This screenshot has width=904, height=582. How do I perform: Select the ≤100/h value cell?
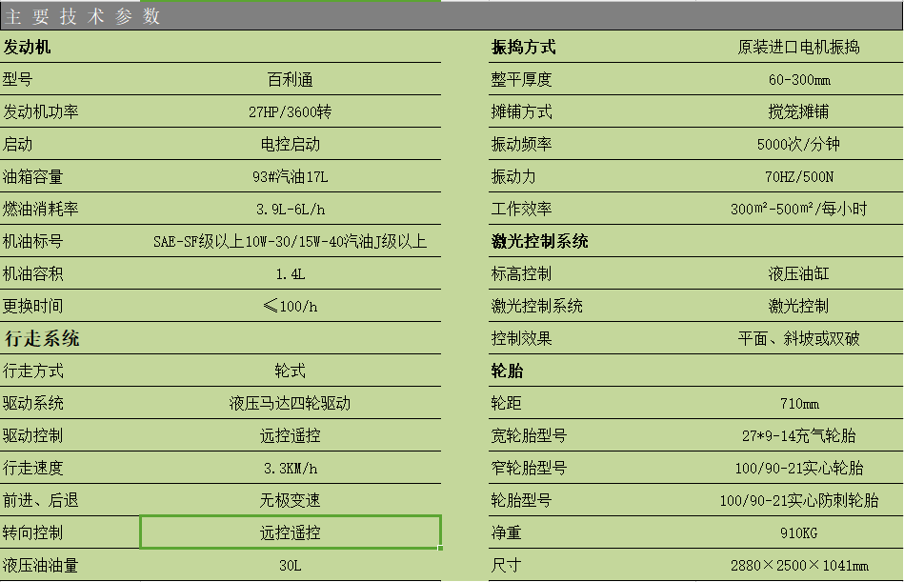tap(290, 306)
